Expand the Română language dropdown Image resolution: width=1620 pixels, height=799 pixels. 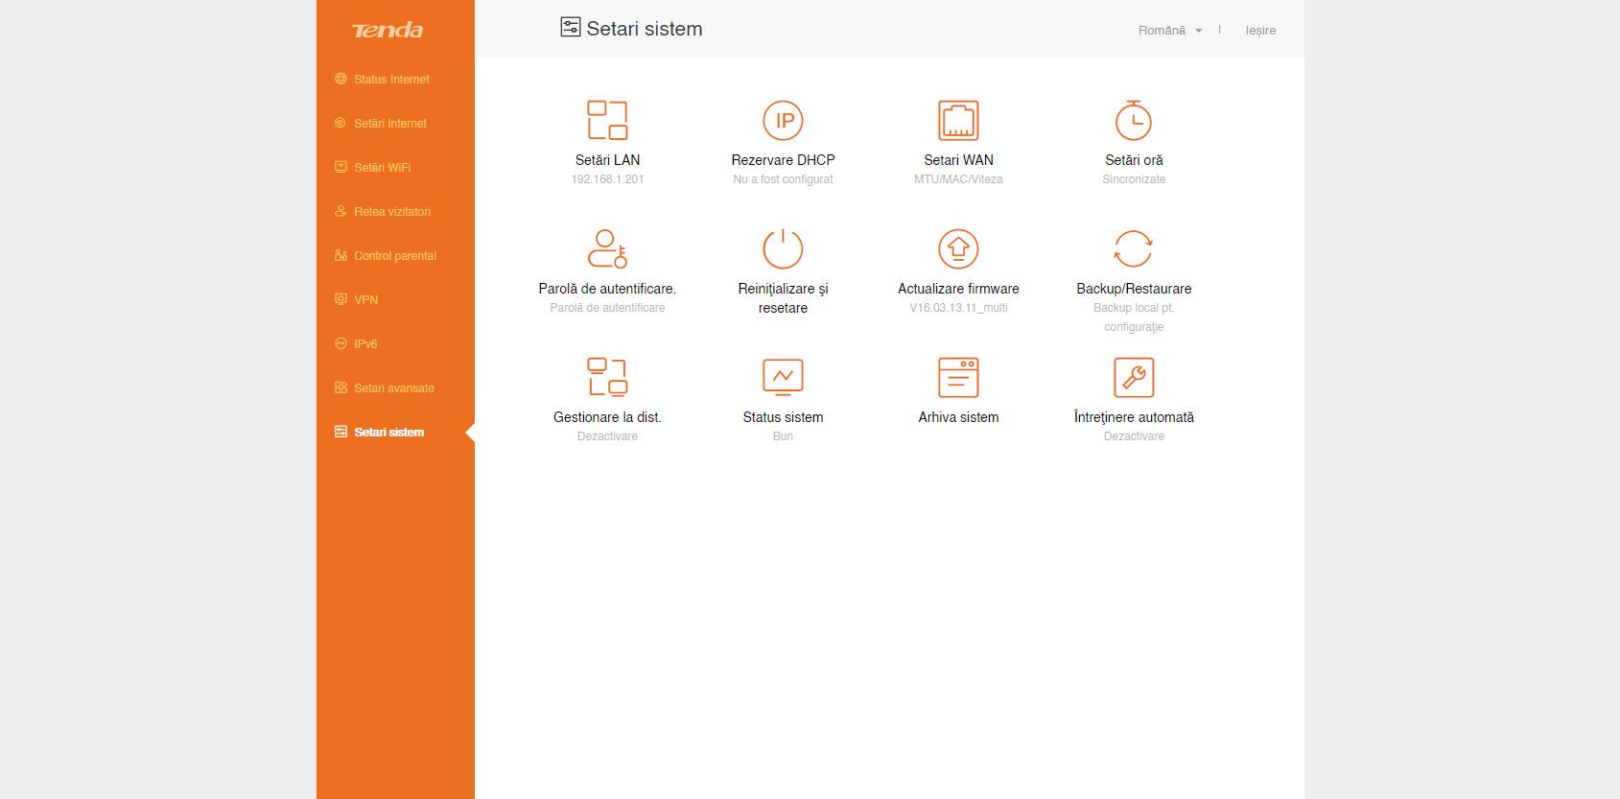[1169, 31]
